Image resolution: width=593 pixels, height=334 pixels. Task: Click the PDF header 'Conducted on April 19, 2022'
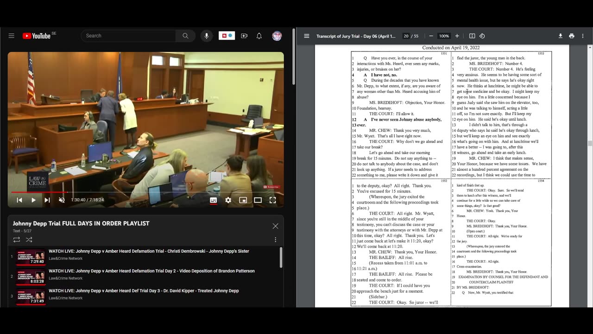451,48
